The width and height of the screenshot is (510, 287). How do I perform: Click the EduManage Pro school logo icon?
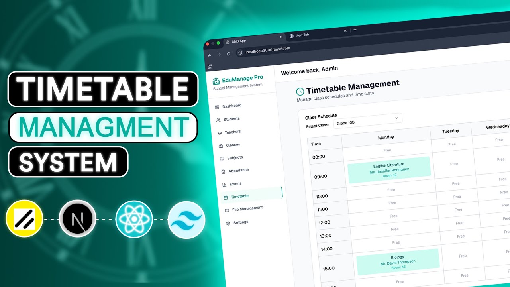click(x=216, y=81)
